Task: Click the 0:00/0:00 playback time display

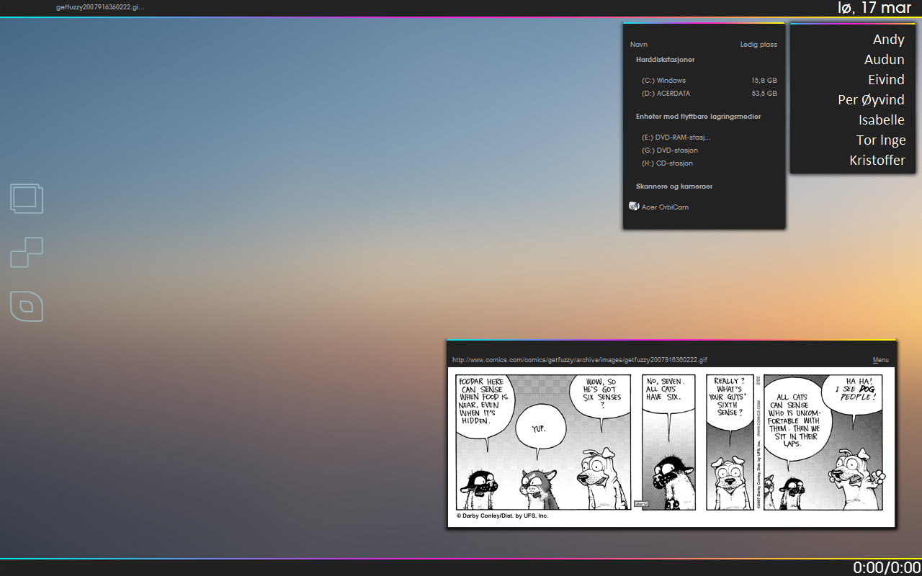Action: coord(887,568)
